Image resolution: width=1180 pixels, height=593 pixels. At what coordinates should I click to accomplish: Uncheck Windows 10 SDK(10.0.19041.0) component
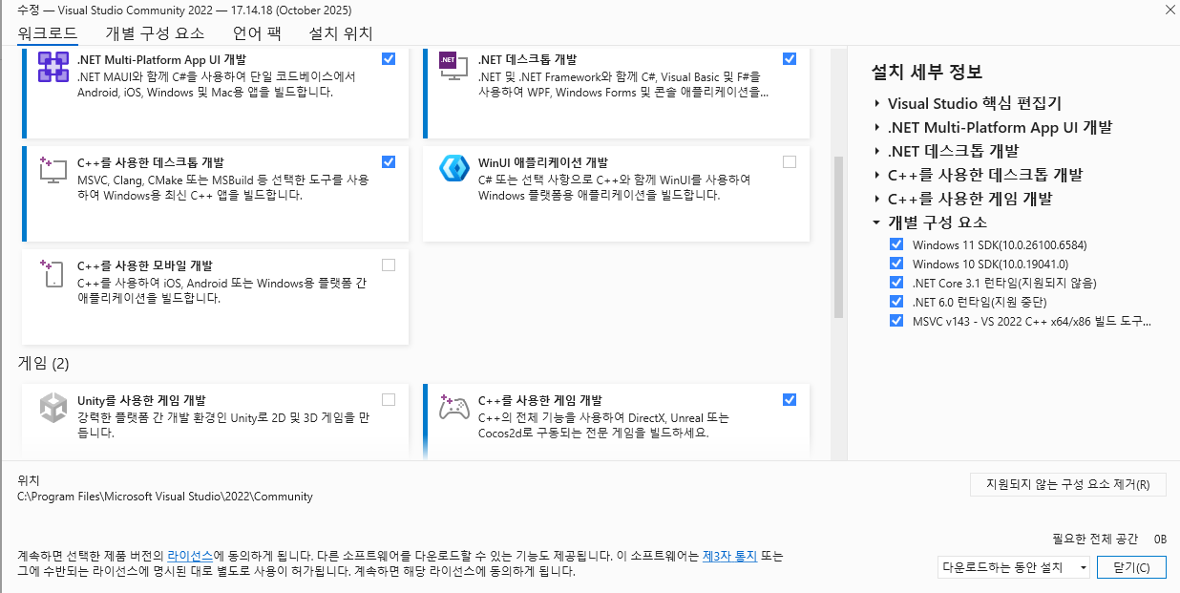896,264
